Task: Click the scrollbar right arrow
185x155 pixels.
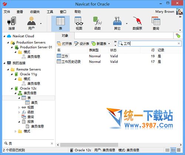Action: tap(181, 145)
